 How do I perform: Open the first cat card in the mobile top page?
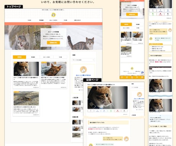tap(126, 38)
